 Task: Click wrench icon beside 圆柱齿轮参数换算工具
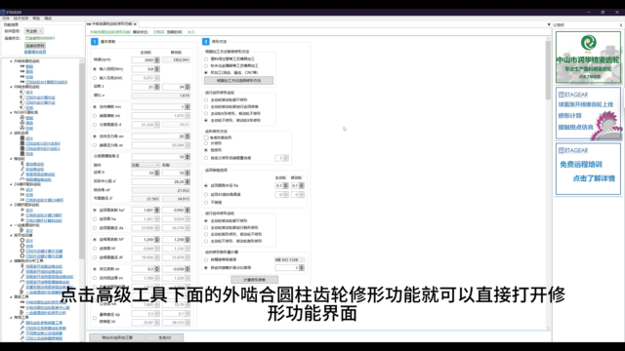click(22, 323)
